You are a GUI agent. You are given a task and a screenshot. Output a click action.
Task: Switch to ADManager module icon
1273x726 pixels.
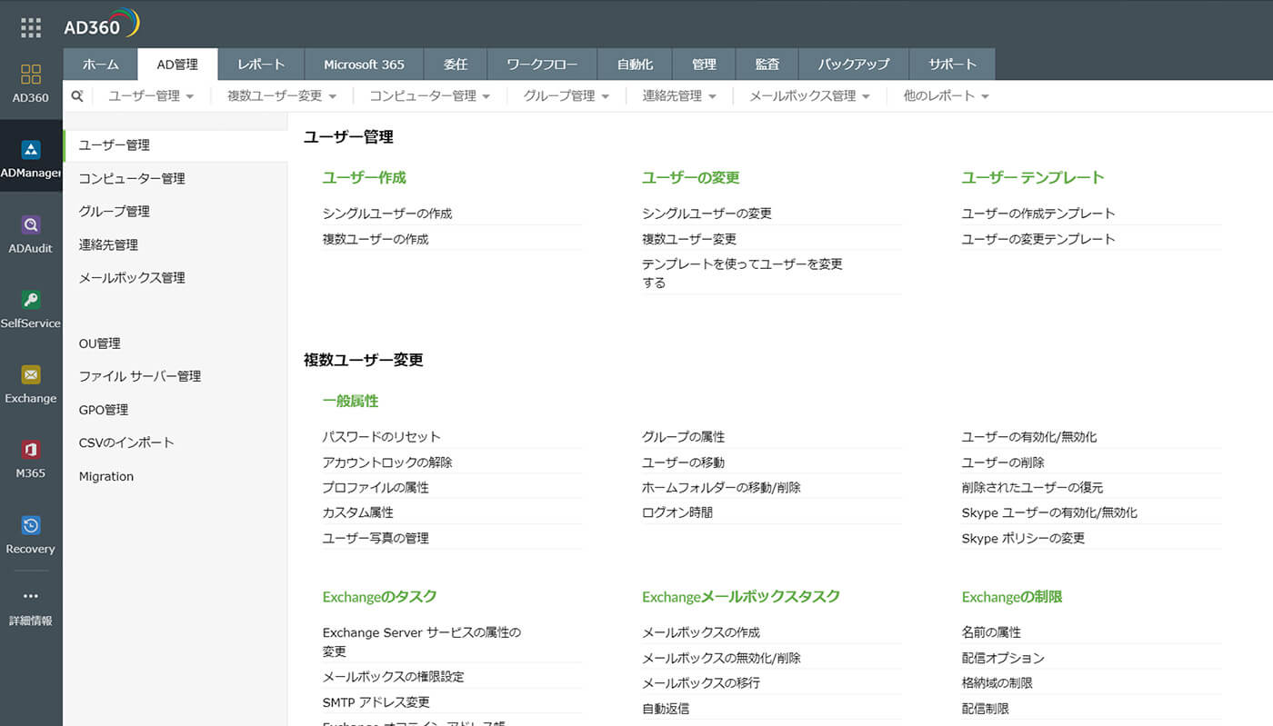point(31,150)
